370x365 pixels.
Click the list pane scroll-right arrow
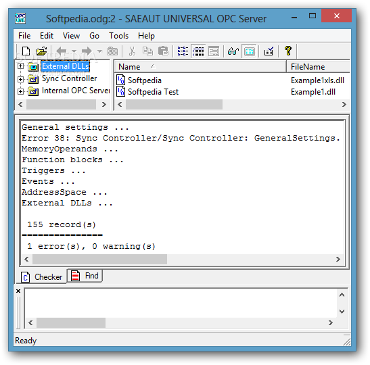tap(344, 105)
